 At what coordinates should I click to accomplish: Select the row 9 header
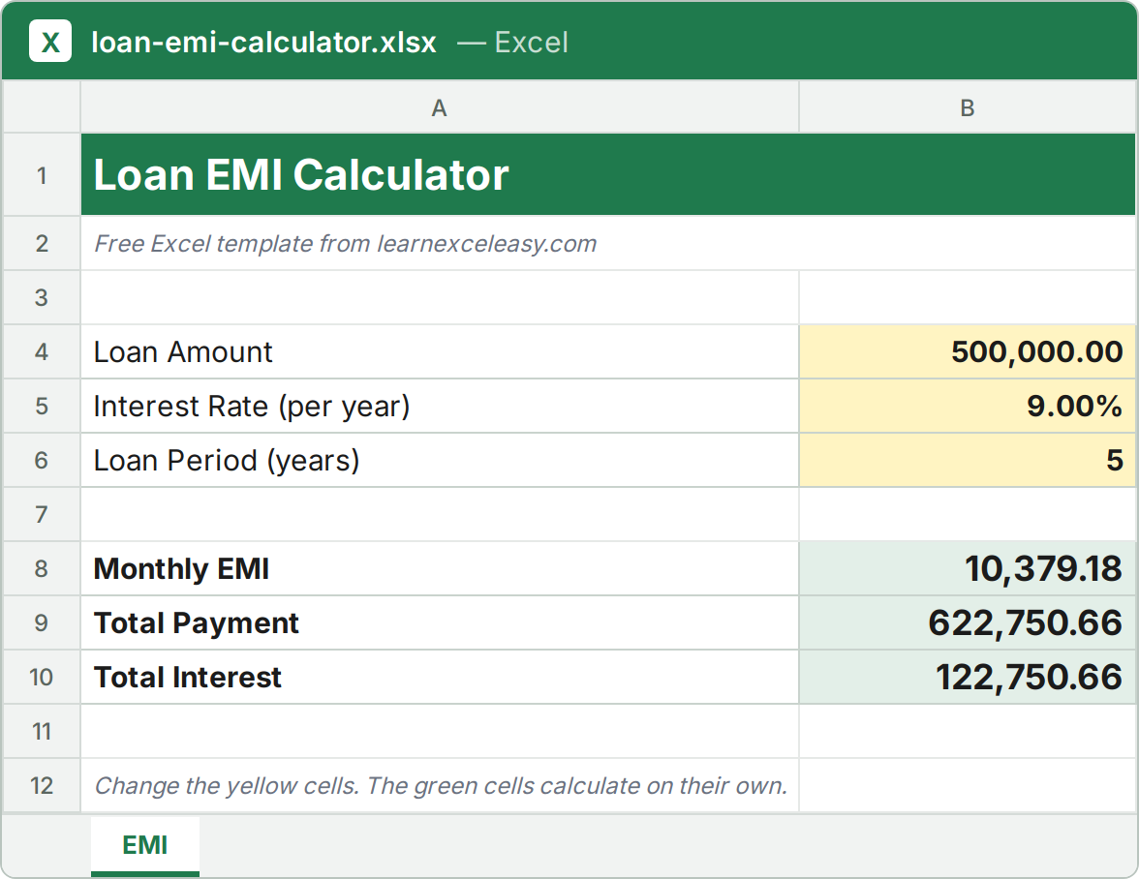(x=42, y=622)
